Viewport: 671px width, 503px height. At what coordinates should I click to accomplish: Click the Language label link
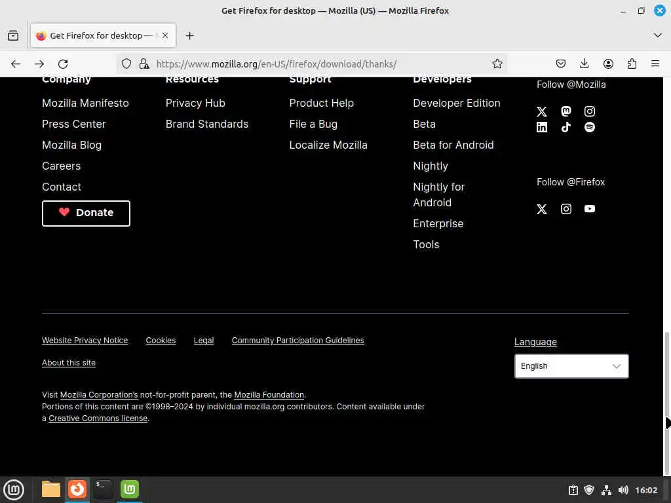(x=535, y=342)
